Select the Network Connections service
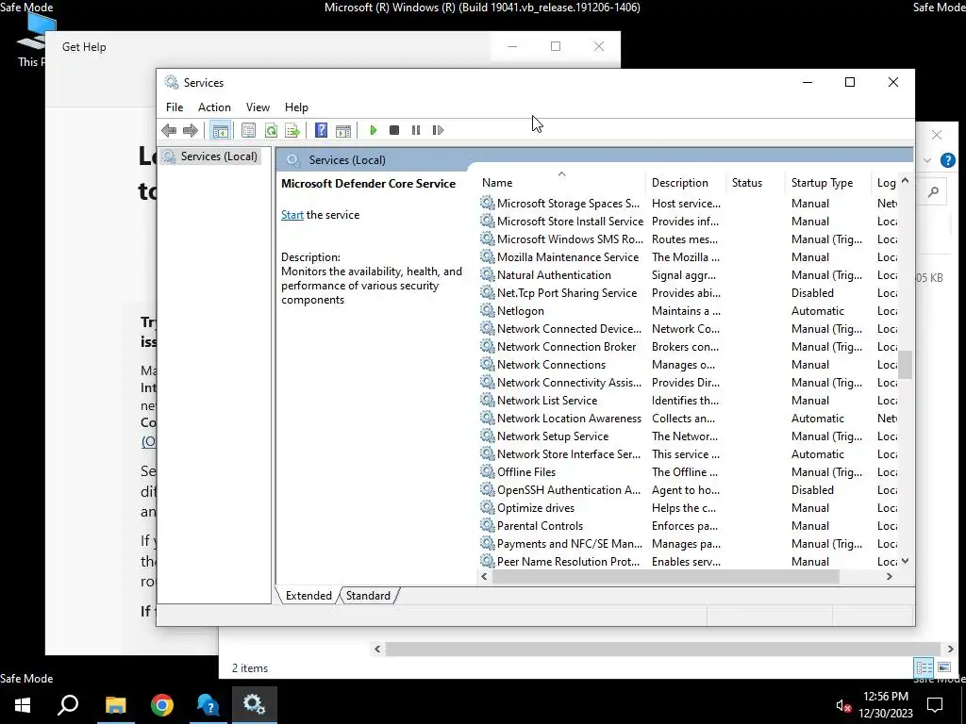Screen dimensions: 966x724 pos(688,365)
